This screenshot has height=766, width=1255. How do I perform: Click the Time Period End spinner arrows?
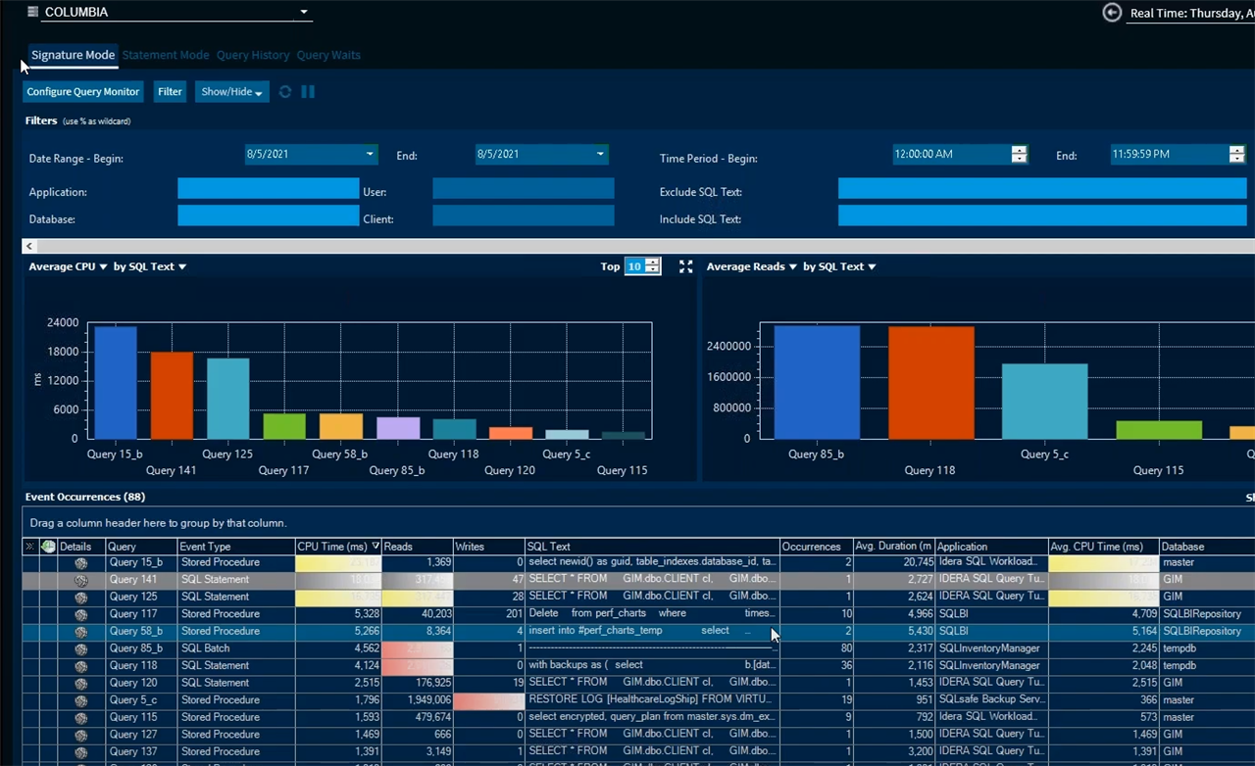[x=1236, y=154]
